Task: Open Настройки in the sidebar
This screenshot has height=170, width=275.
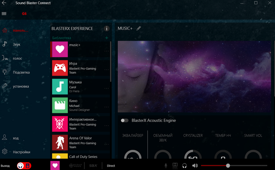Action: tap(21, 152)
